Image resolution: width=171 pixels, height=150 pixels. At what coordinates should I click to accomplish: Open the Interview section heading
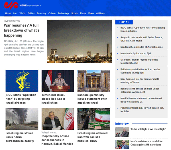click(x=122, y=124)
